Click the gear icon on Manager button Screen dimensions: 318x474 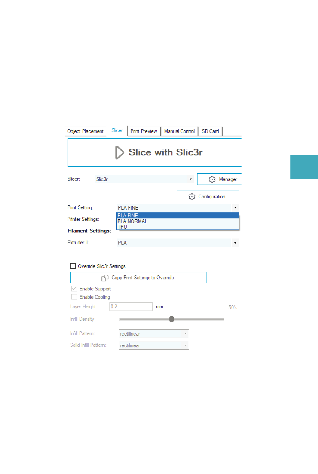[212, 180]
